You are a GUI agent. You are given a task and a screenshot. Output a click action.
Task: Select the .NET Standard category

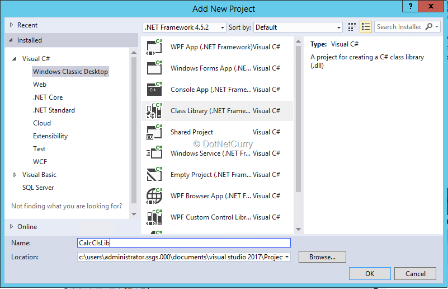tap(54, 110)
